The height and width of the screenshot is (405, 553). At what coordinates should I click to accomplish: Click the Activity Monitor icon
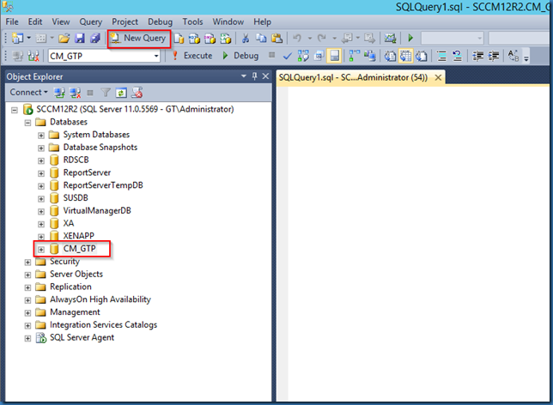click(x=390, y=38)
